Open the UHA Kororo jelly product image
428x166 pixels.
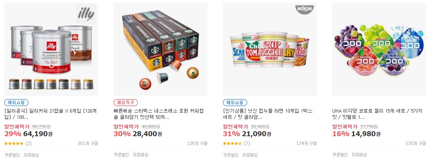point(379,49)
